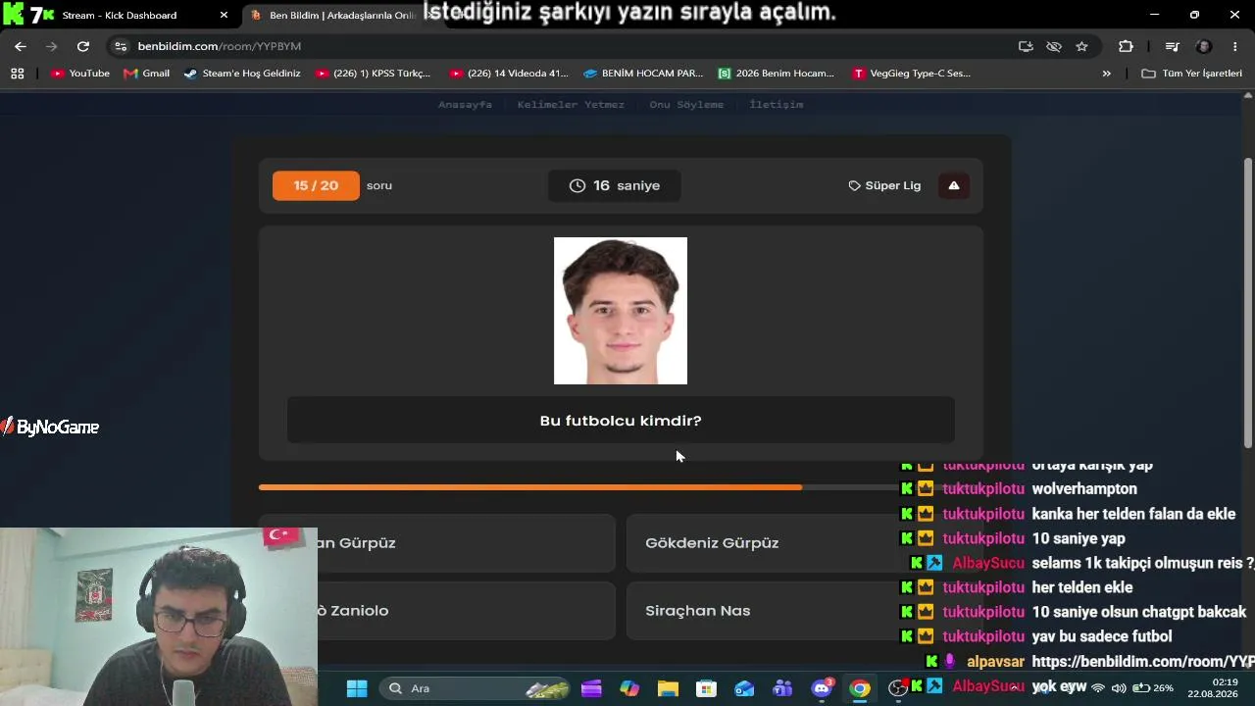
Task: Click the 16 saniye timer display
Action: click(x=615, y=185)
